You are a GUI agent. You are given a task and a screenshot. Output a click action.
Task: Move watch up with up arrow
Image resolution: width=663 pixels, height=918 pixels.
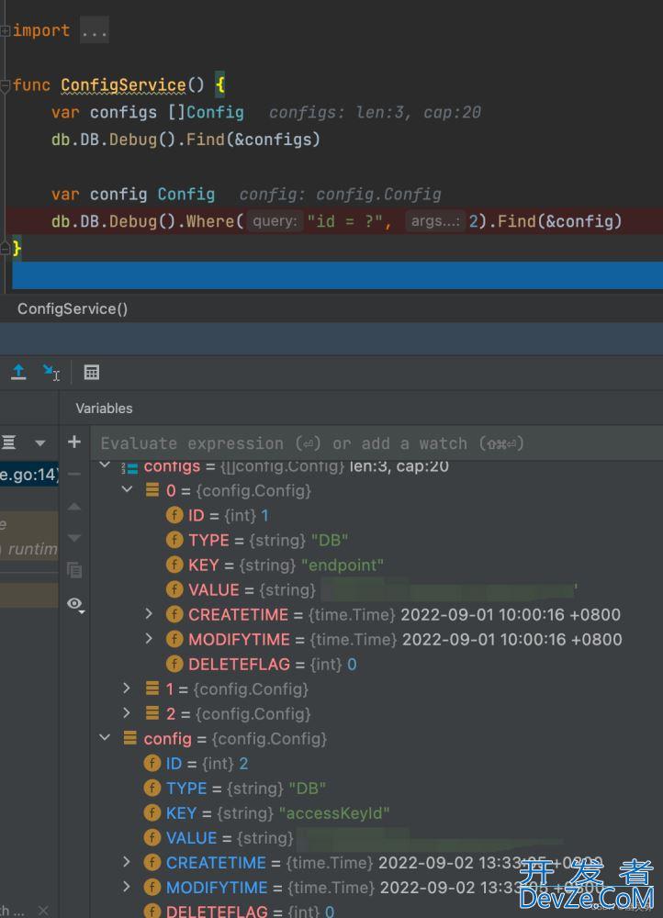click(x=74, y=507)
